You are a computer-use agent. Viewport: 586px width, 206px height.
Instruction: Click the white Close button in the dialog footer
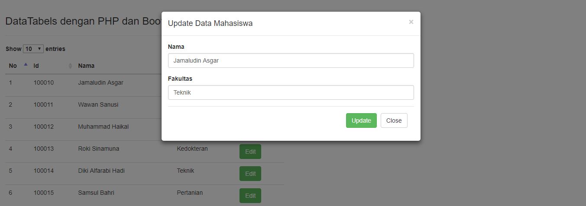[x=394, y=120]
